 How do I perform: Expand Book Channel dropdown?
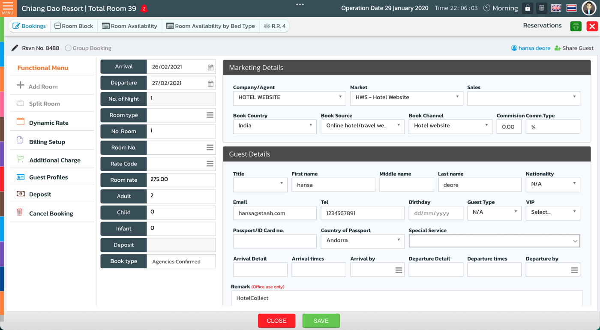(x=450, y=126)
